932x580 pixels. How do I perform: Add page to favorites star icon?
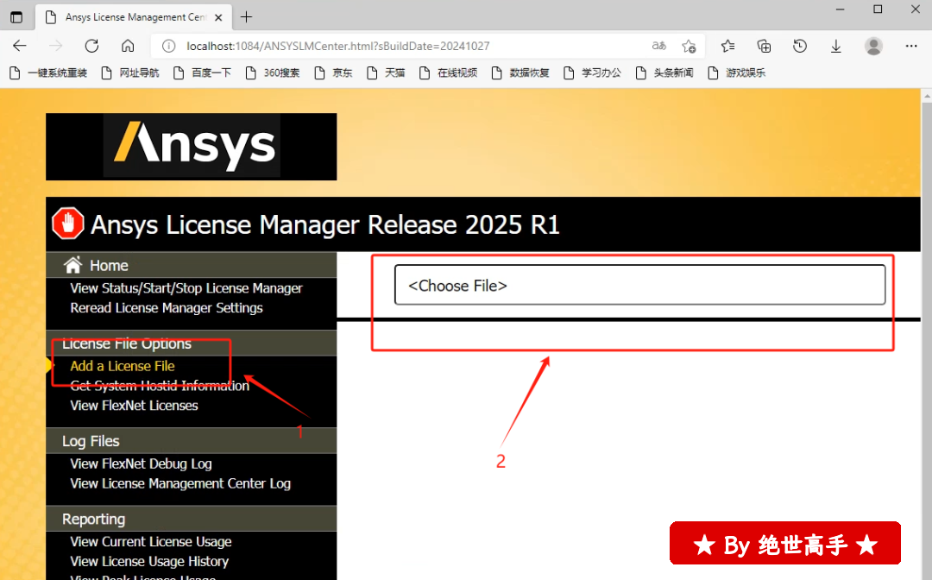pos(689,46)
